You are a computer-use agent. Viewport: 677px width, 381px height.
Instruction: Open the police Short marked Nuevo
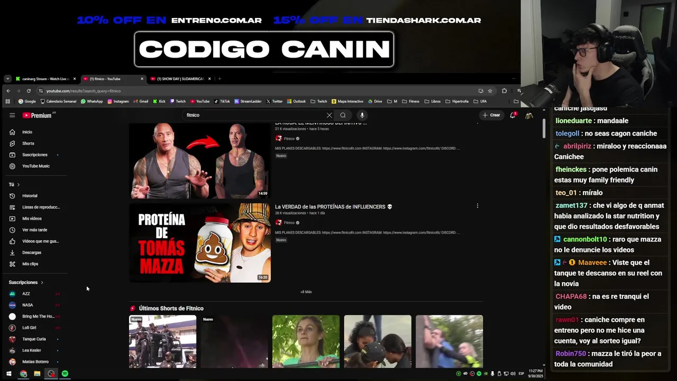pos(162,341)
